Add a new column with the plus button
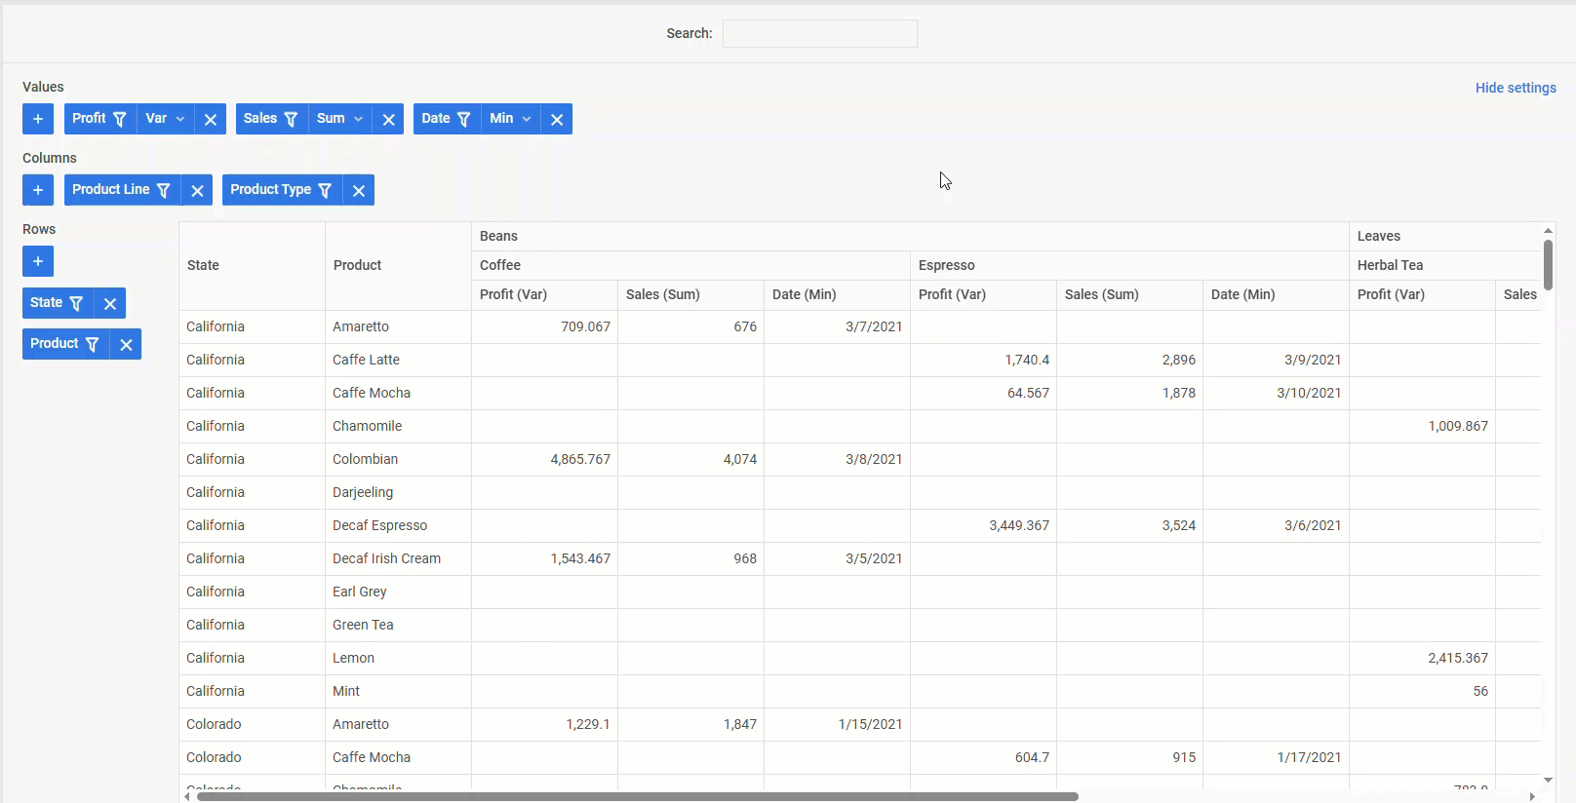This screenshot has width=1576, height=803. point(38,190)
